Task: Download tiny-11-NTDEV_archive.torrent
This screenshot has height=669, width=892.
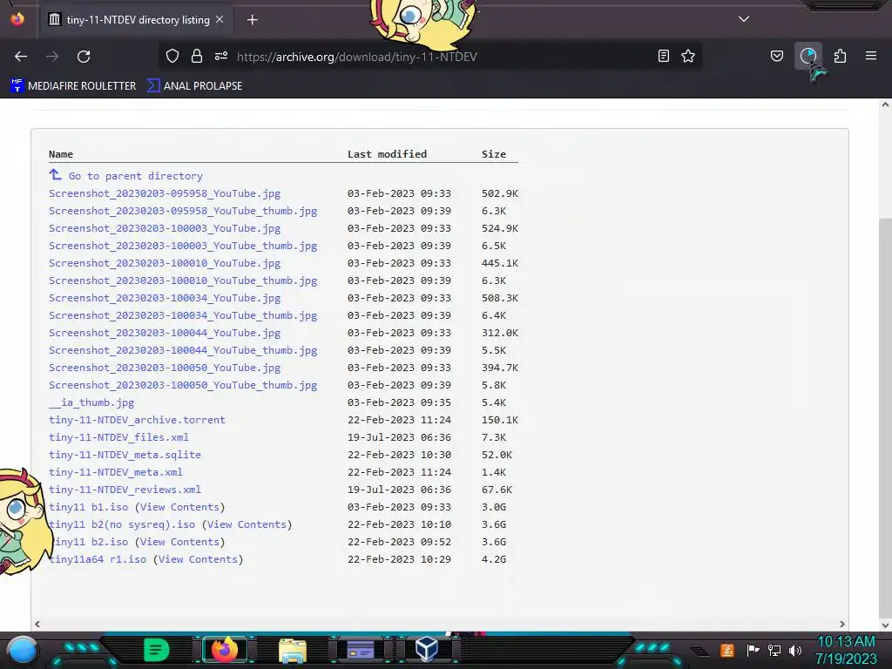Action: [x=137, y=420]
